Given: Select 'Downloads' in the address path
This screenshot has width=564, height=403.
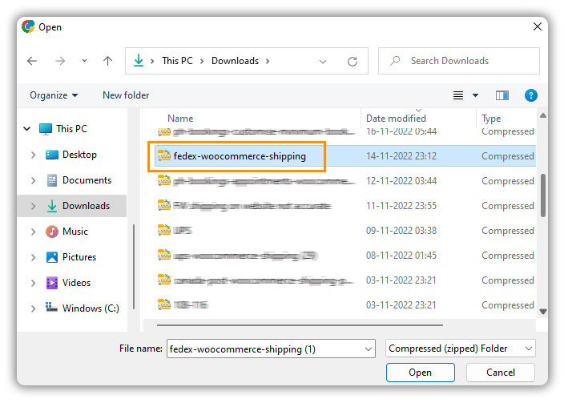Looking at the screenshot, I should [x=235, y=61].
